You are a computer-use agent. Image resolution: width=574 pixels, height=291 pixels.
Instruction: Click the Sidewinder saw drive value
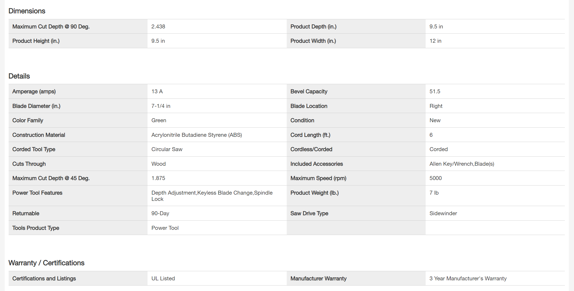(x=443, y=213)
